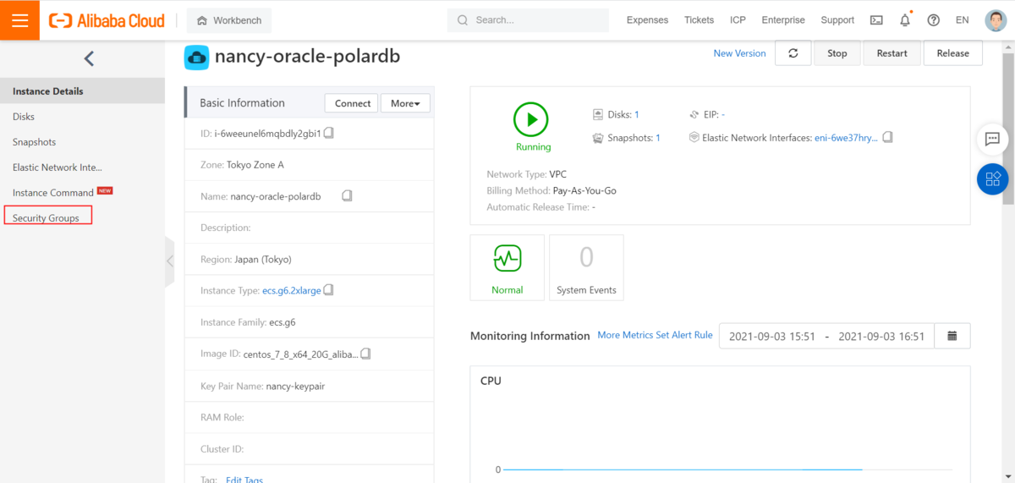Click the Connect button
Image resolution: width=1015 pixels, height=483 pixels.
coord(353,103)
